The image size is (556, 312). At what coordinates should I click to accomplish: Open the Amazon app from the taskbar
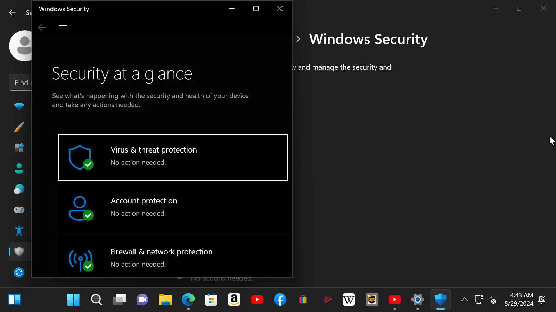[x=234, y=300]
